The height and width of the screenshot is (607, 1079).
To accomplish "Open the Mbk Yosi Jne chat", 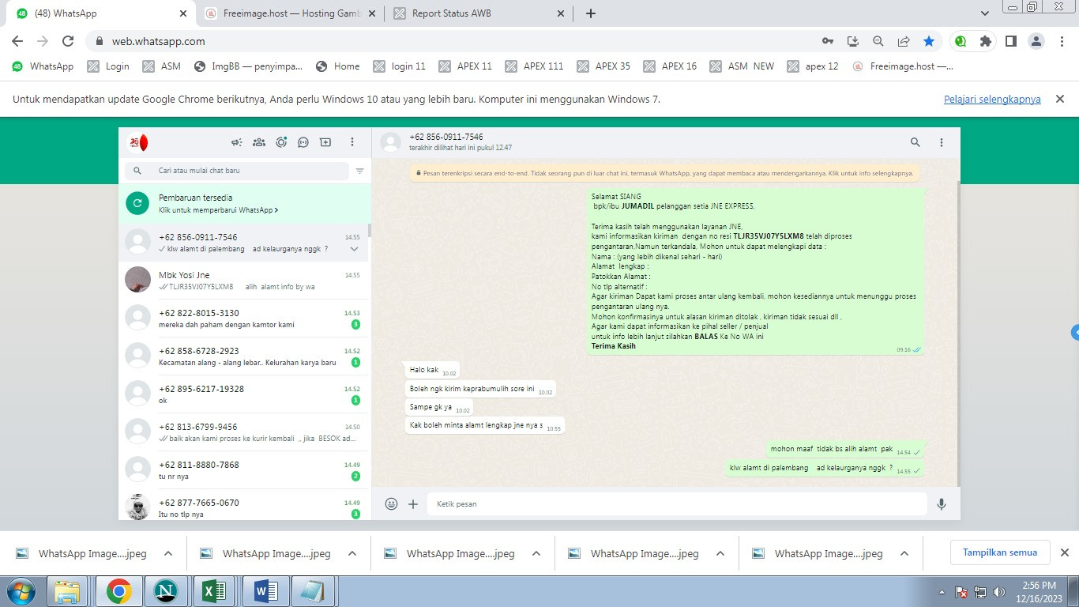I will 245,280.
